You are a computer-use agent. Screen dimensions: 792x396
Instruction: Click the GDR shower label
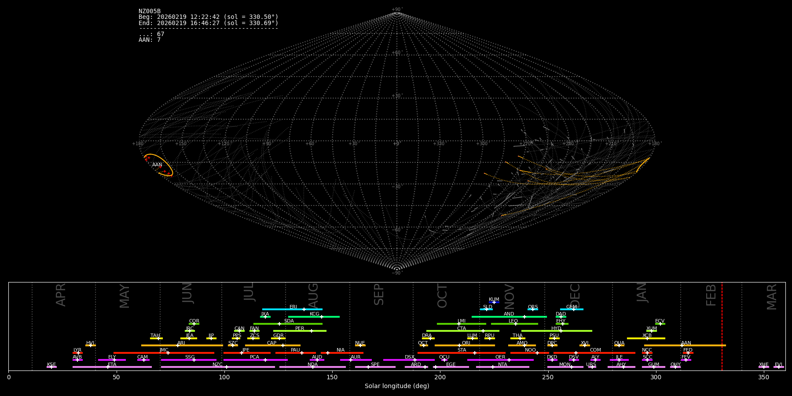[x=278, y=336]
